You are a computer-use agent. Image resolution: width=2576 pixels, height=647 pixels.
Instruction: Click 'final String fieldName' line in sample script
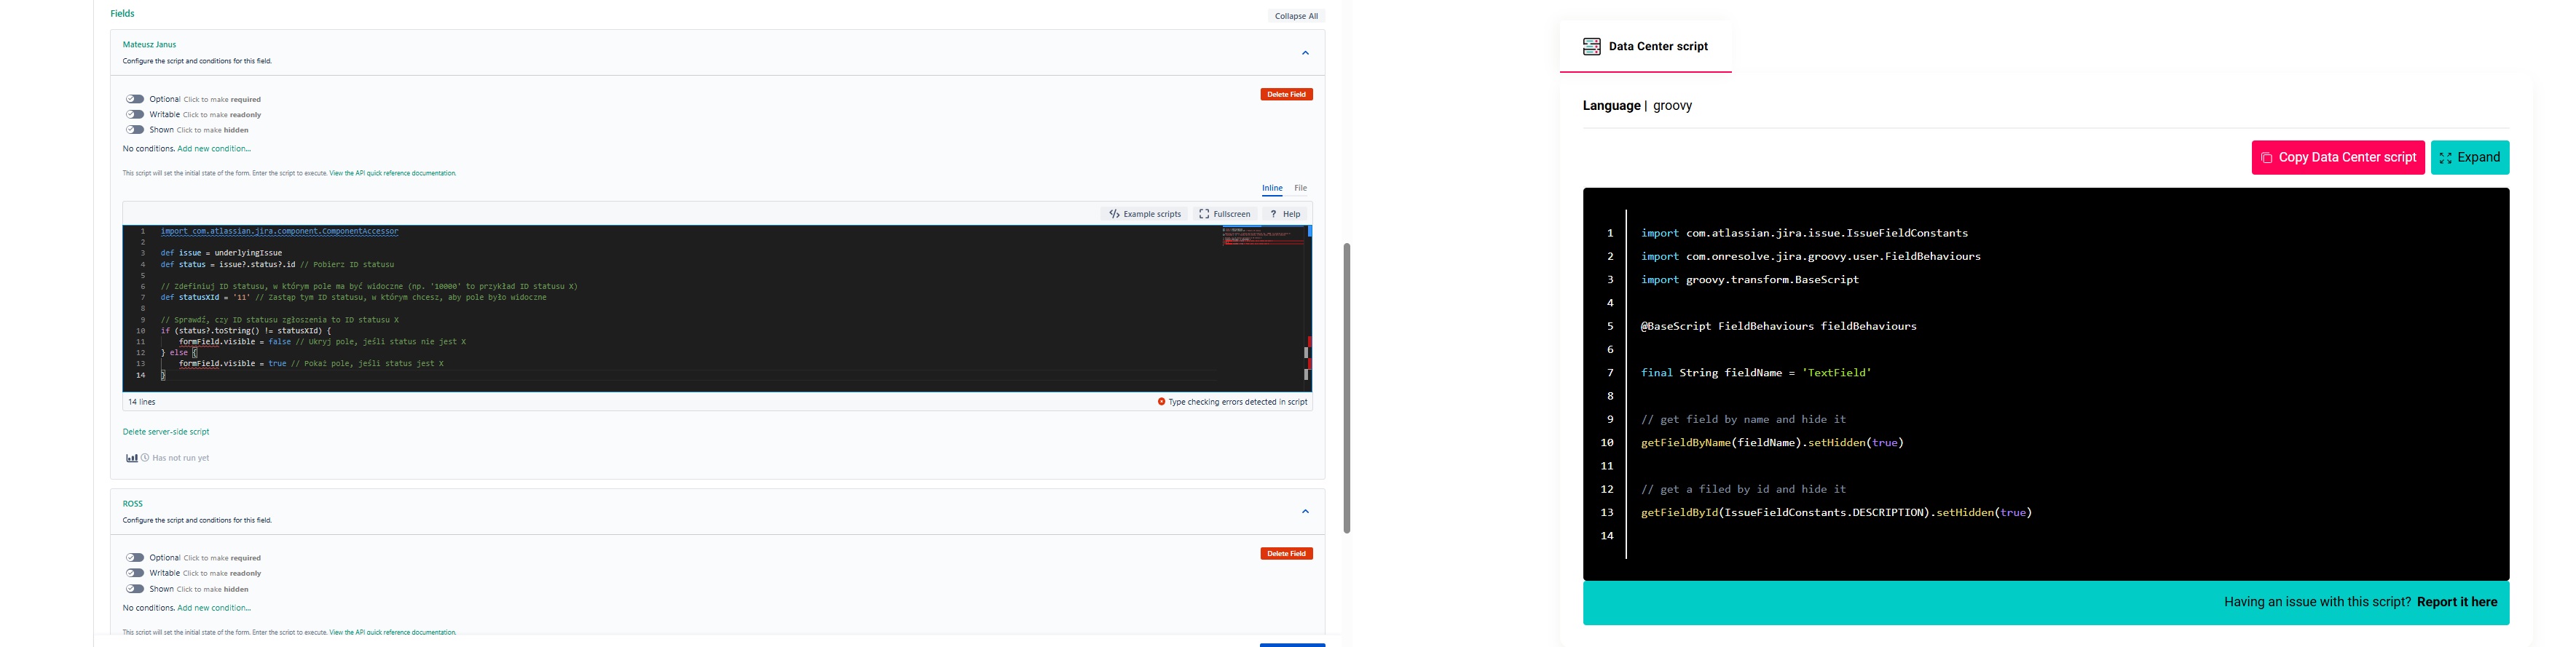[1756, 373]
